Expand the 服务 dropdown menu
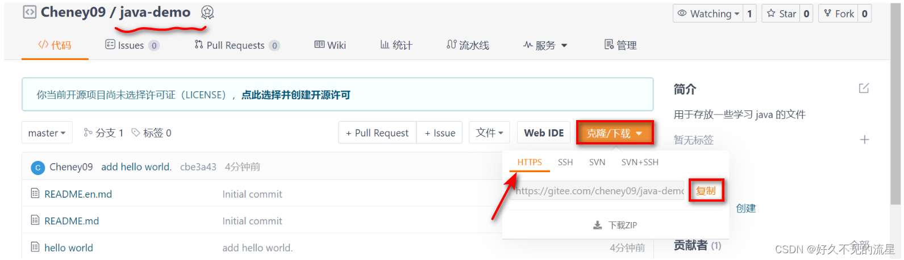 [x=545, y=45]
